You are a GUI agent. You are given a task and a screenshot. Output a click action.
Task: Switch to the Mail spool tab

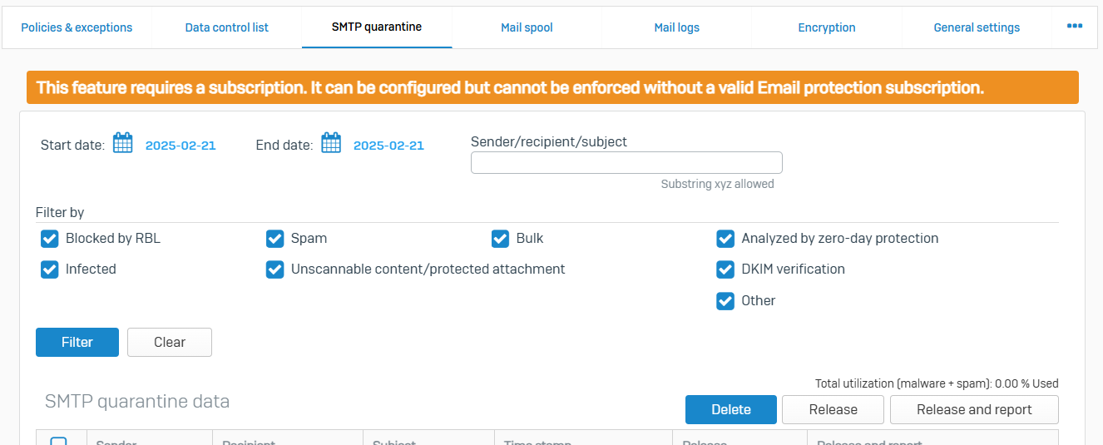point(527,27)
